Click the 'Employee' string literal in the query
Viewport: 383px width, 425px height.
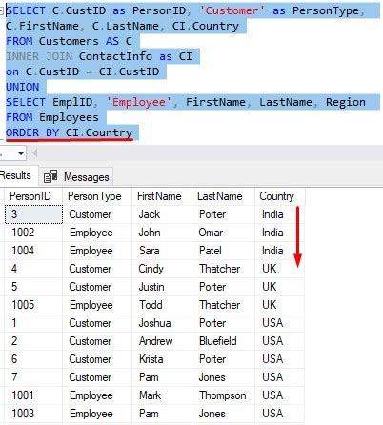tap(138, 102)
